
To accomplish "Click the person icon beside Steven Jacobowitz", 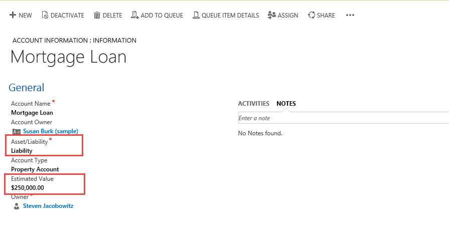I will 17,206.
